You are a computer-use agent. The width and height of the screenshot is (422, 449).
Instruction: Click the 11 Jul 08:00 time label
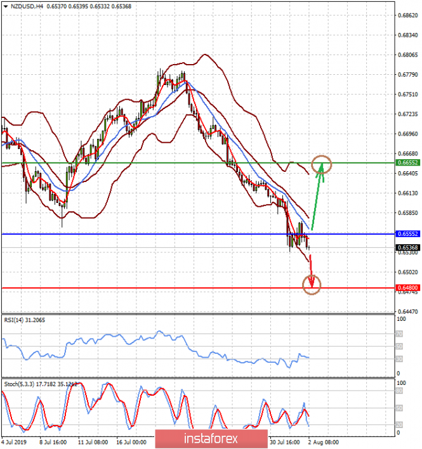(93, 443)
